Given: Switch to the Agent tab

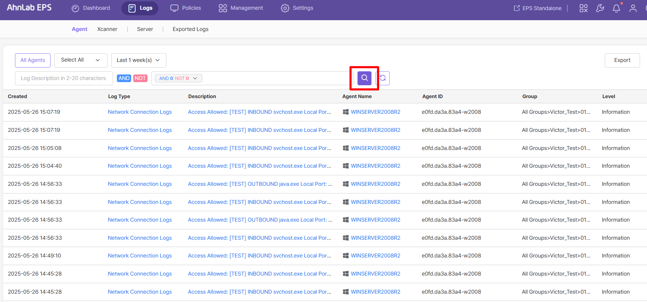Looking at the screenshot, I should [80, 29].
